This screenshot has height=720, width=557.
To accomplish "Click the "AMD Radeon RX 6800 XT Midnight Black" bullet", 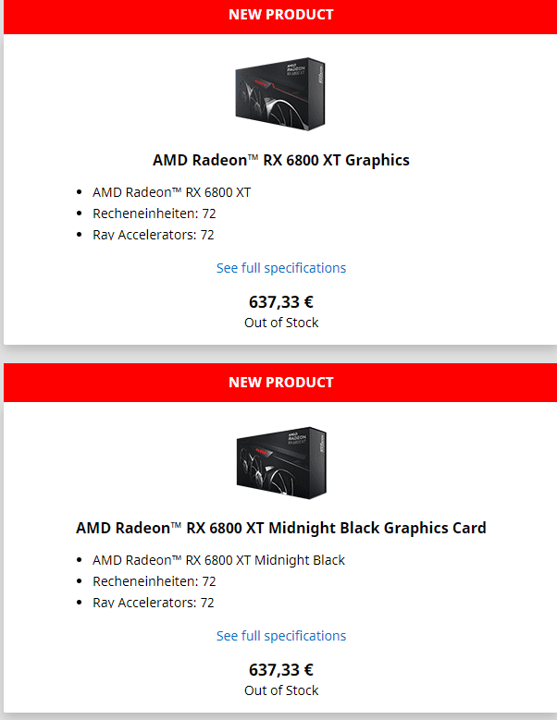I will (218, 560).
